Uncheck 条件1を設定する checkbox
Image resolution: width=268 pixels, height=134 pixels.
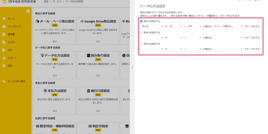(141, 21)
